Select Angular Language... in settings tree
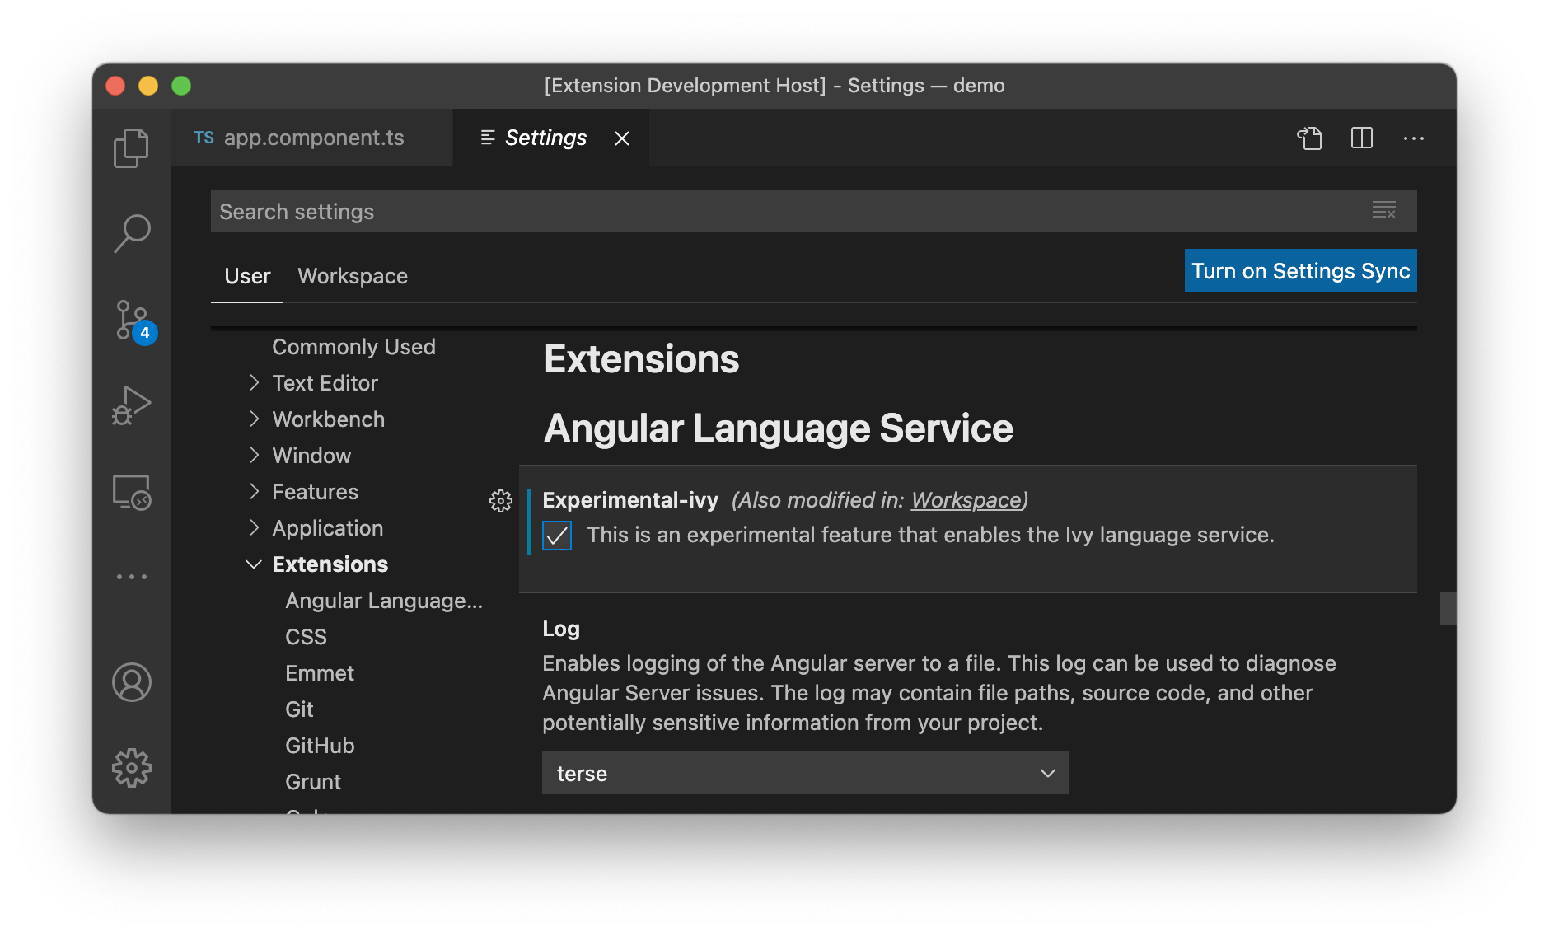This screenshot has height=936, width=1549. click(384, 601)
